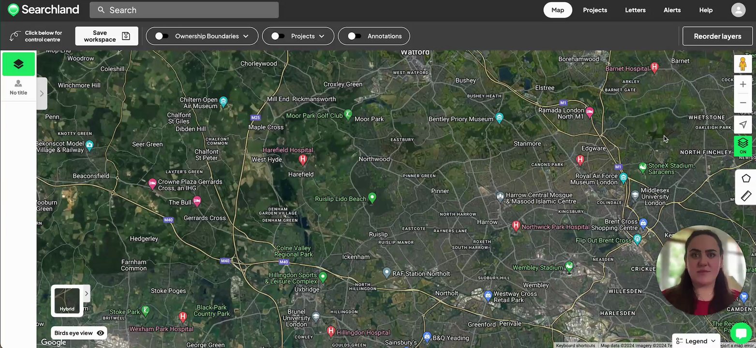Click the Searchland logo

tap(43, 10)
